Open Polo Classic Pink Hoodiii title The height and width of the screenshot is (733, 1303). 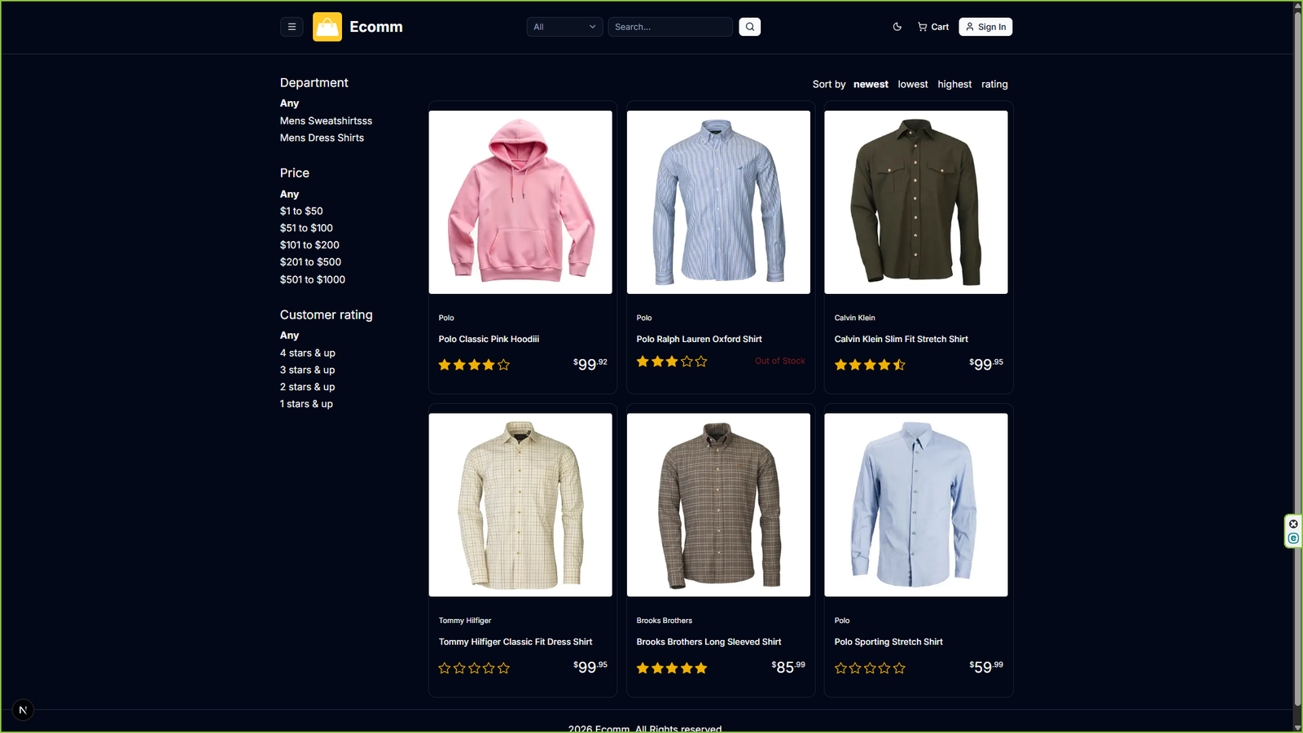489,339
